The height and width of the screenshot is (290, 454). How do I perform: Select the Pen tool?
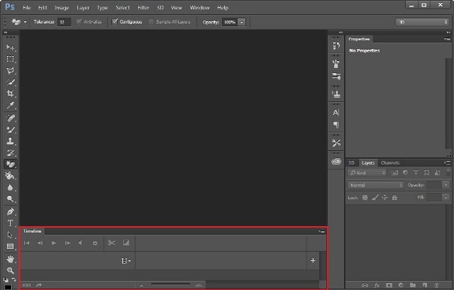pos(11,211)
